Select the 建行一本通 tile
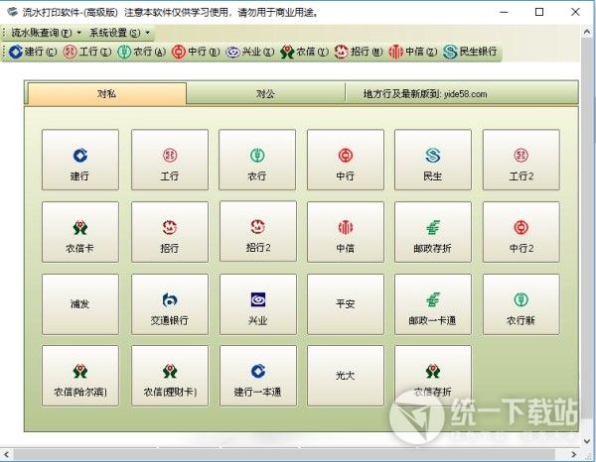The height and width of the screenshot is (462, 596). tap(257, 376)
